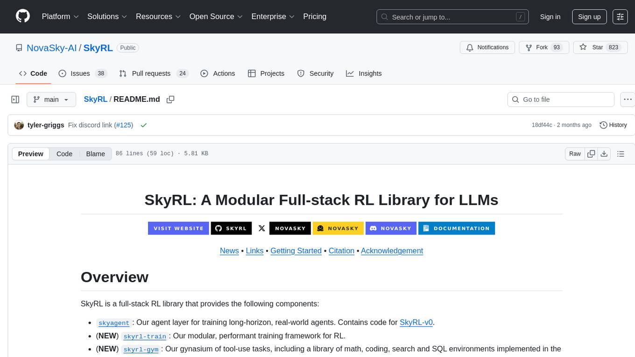Open the Pricing page
This screenshot has width=635, height=357.
click(315, 16)
